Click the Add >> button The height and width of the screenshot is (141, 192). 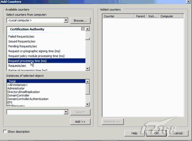coord(80,122)
